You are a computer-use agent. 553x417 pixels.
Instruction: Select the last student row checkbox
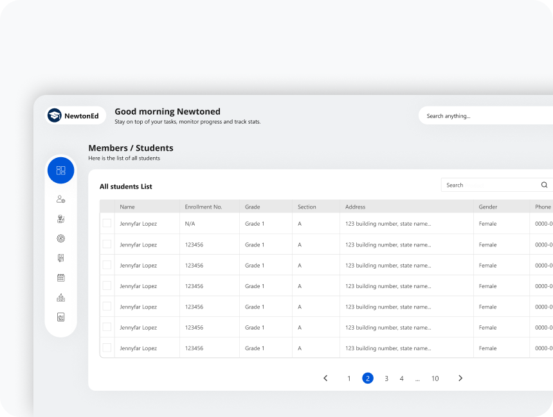pos(107,348)
